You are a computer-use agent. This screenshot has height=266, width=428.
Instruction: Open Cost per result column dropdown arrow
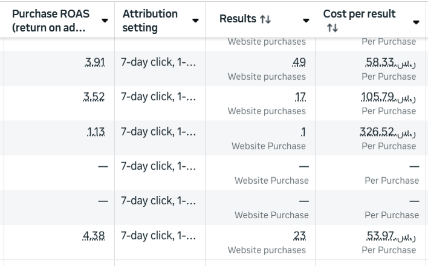coord(416,22)
